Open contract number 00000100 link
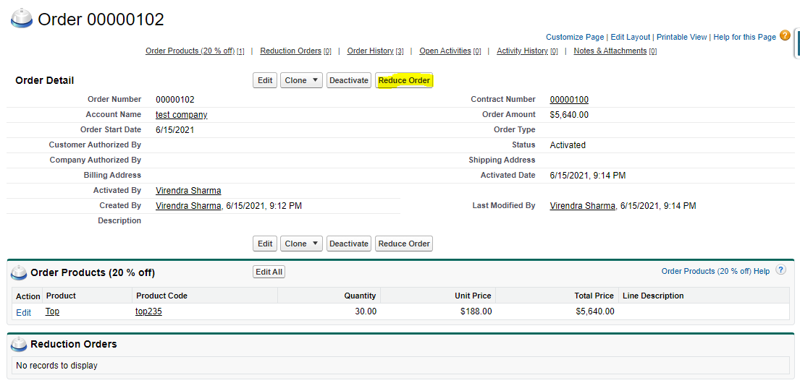This screenshot has width=800, height=383. [x=569, y=99]
